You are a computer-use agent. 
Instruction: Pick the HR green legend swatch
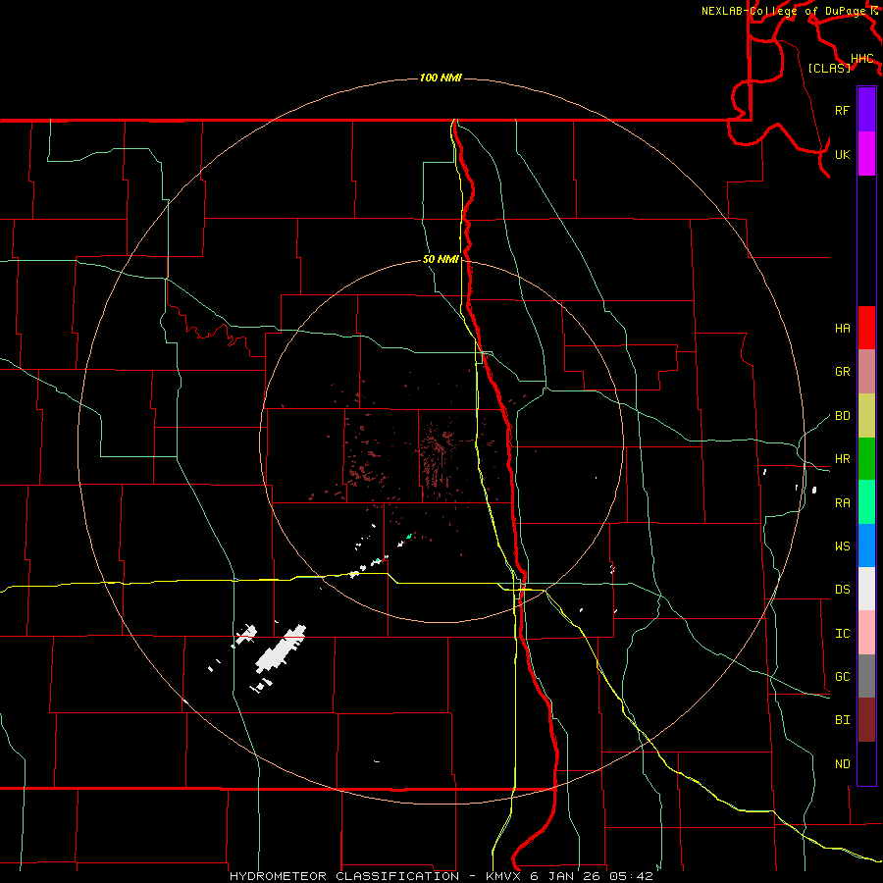click(866, 458)
